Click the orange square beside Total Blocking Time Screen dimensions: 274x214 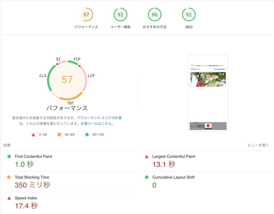9,177
